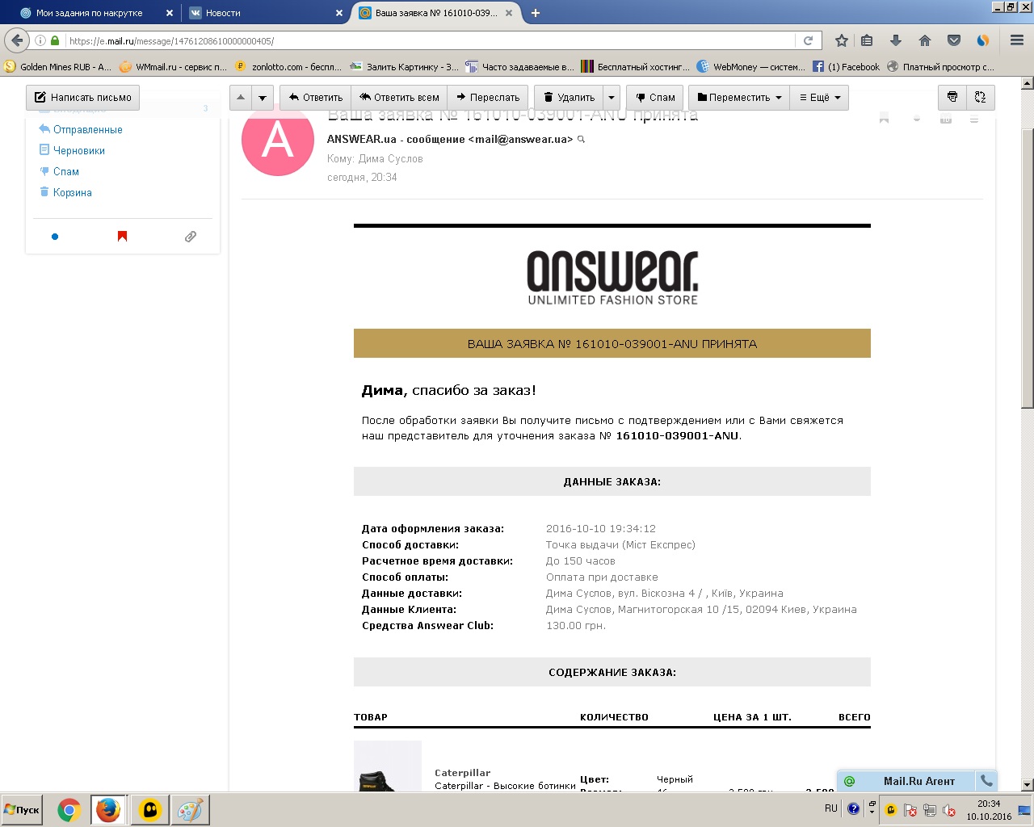Open the Firefox hamburger menu
The width and height of the screenshot is (1034, 827).
(x=1017, y=40)
